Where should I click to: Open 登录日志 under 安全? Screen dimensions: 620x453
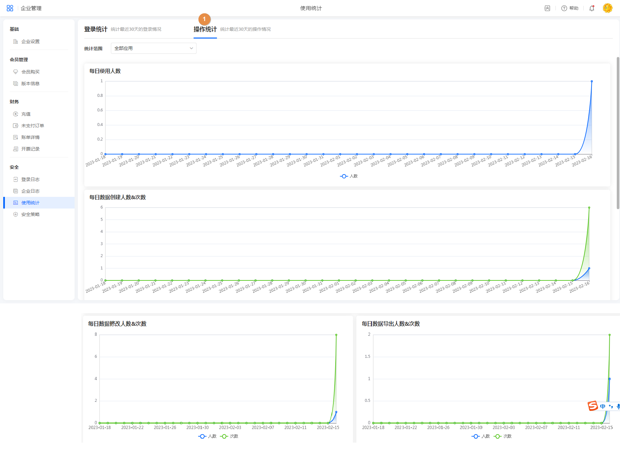[x=30, y=179]
